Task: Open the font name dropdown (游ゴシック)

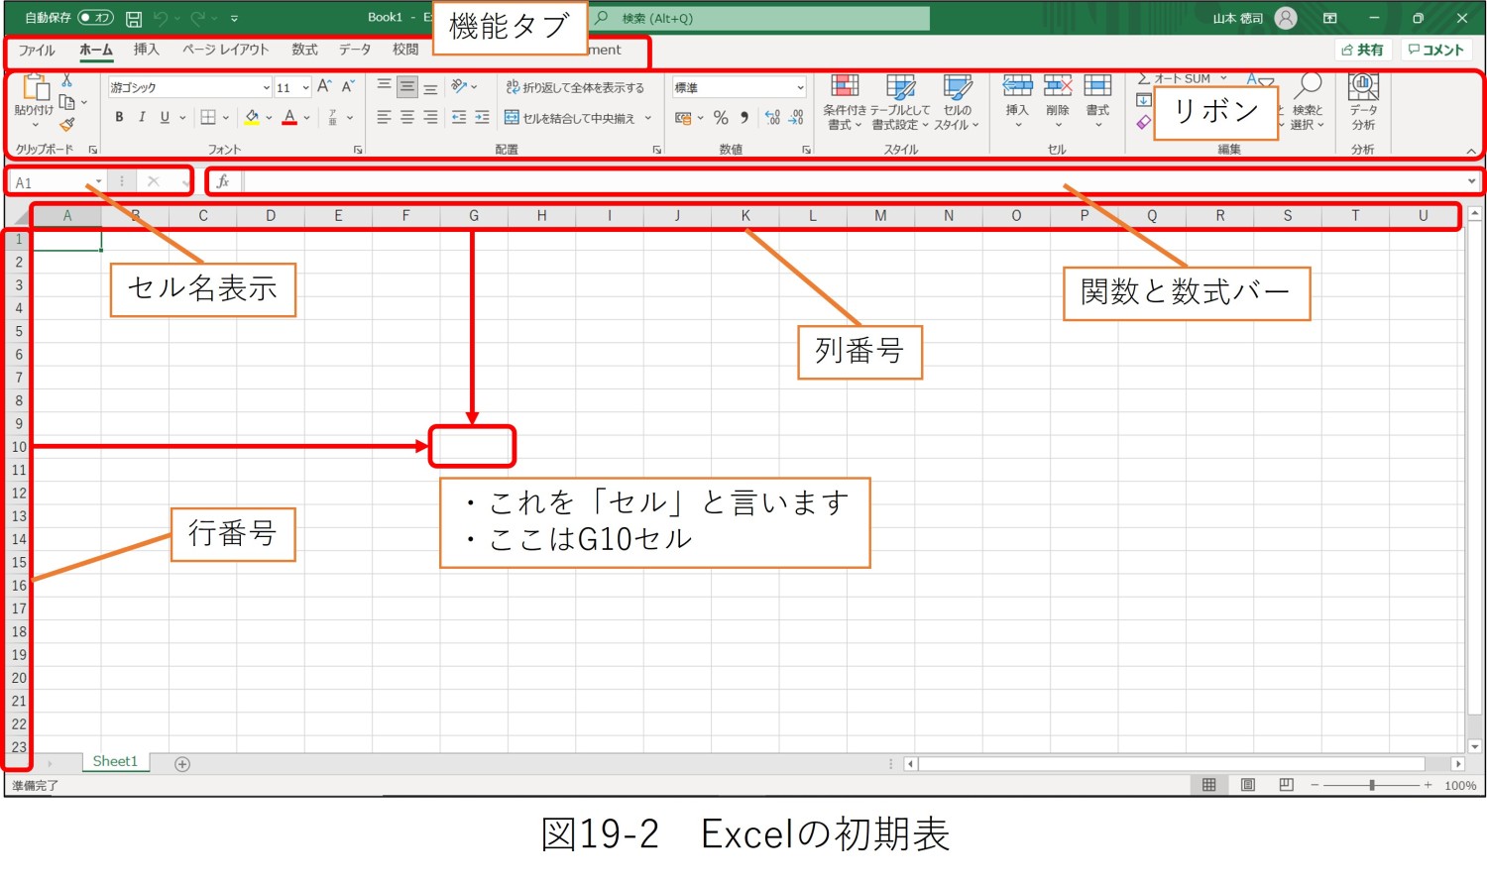Action: tap(266, 87)
